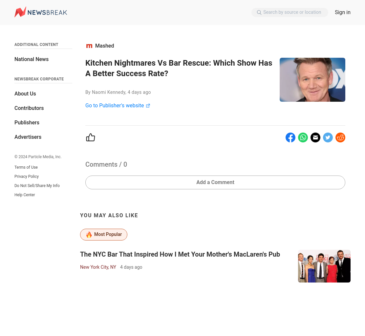
Task: Share article on Reddit
Action: click(x=340, y=137)
